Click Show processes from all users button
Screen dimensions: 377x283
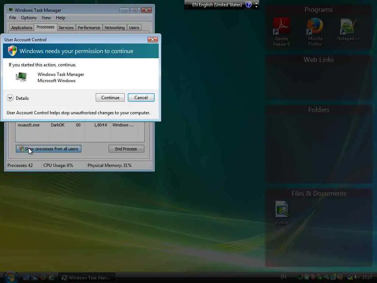tap(49, 149)
